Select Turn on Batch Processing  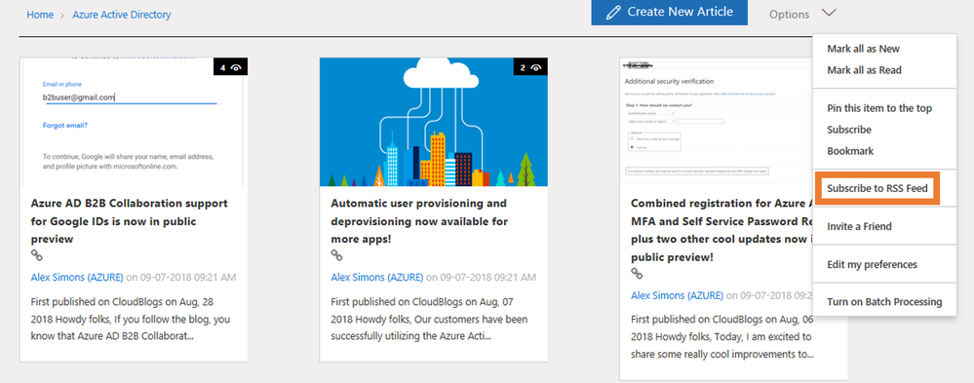click(884, 302)
